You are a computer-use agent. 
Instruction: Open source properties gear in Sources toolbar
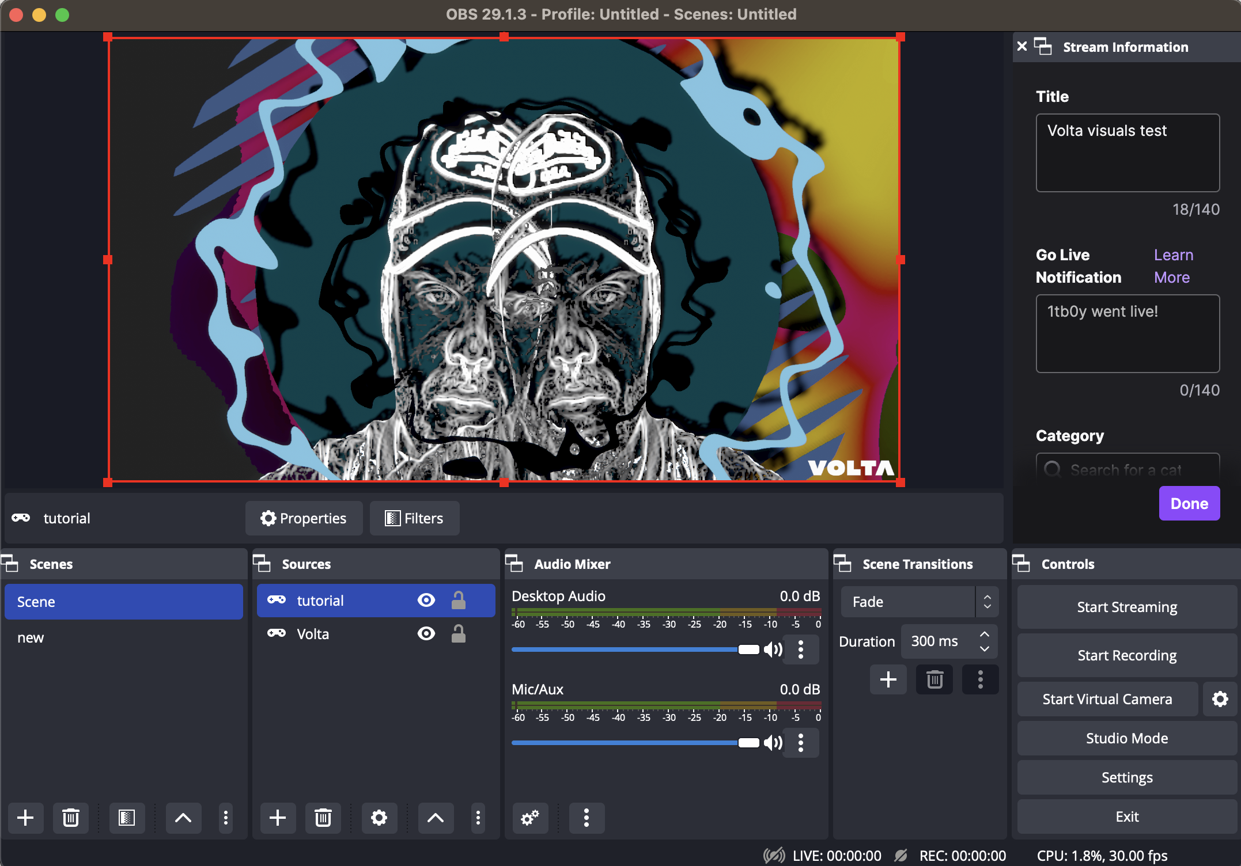[379, 818]
